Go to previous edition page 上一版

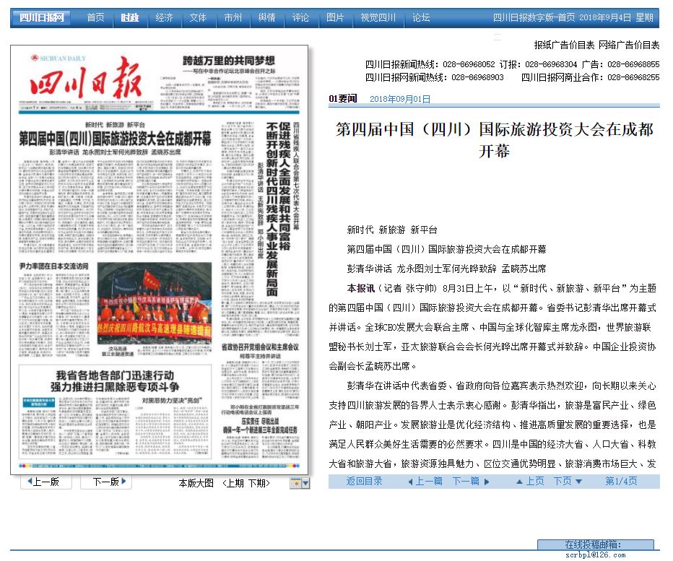tap(45, 482)
